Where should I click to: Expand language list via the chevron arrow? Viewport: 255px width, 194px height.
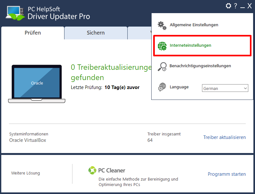pyautogui.click(x=245, y=88)
